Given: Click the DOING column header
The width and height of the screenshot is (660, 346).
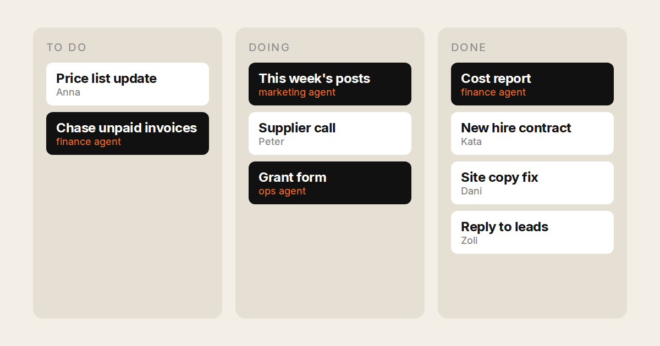Looking at the screenshot, I should pos(269,47).
